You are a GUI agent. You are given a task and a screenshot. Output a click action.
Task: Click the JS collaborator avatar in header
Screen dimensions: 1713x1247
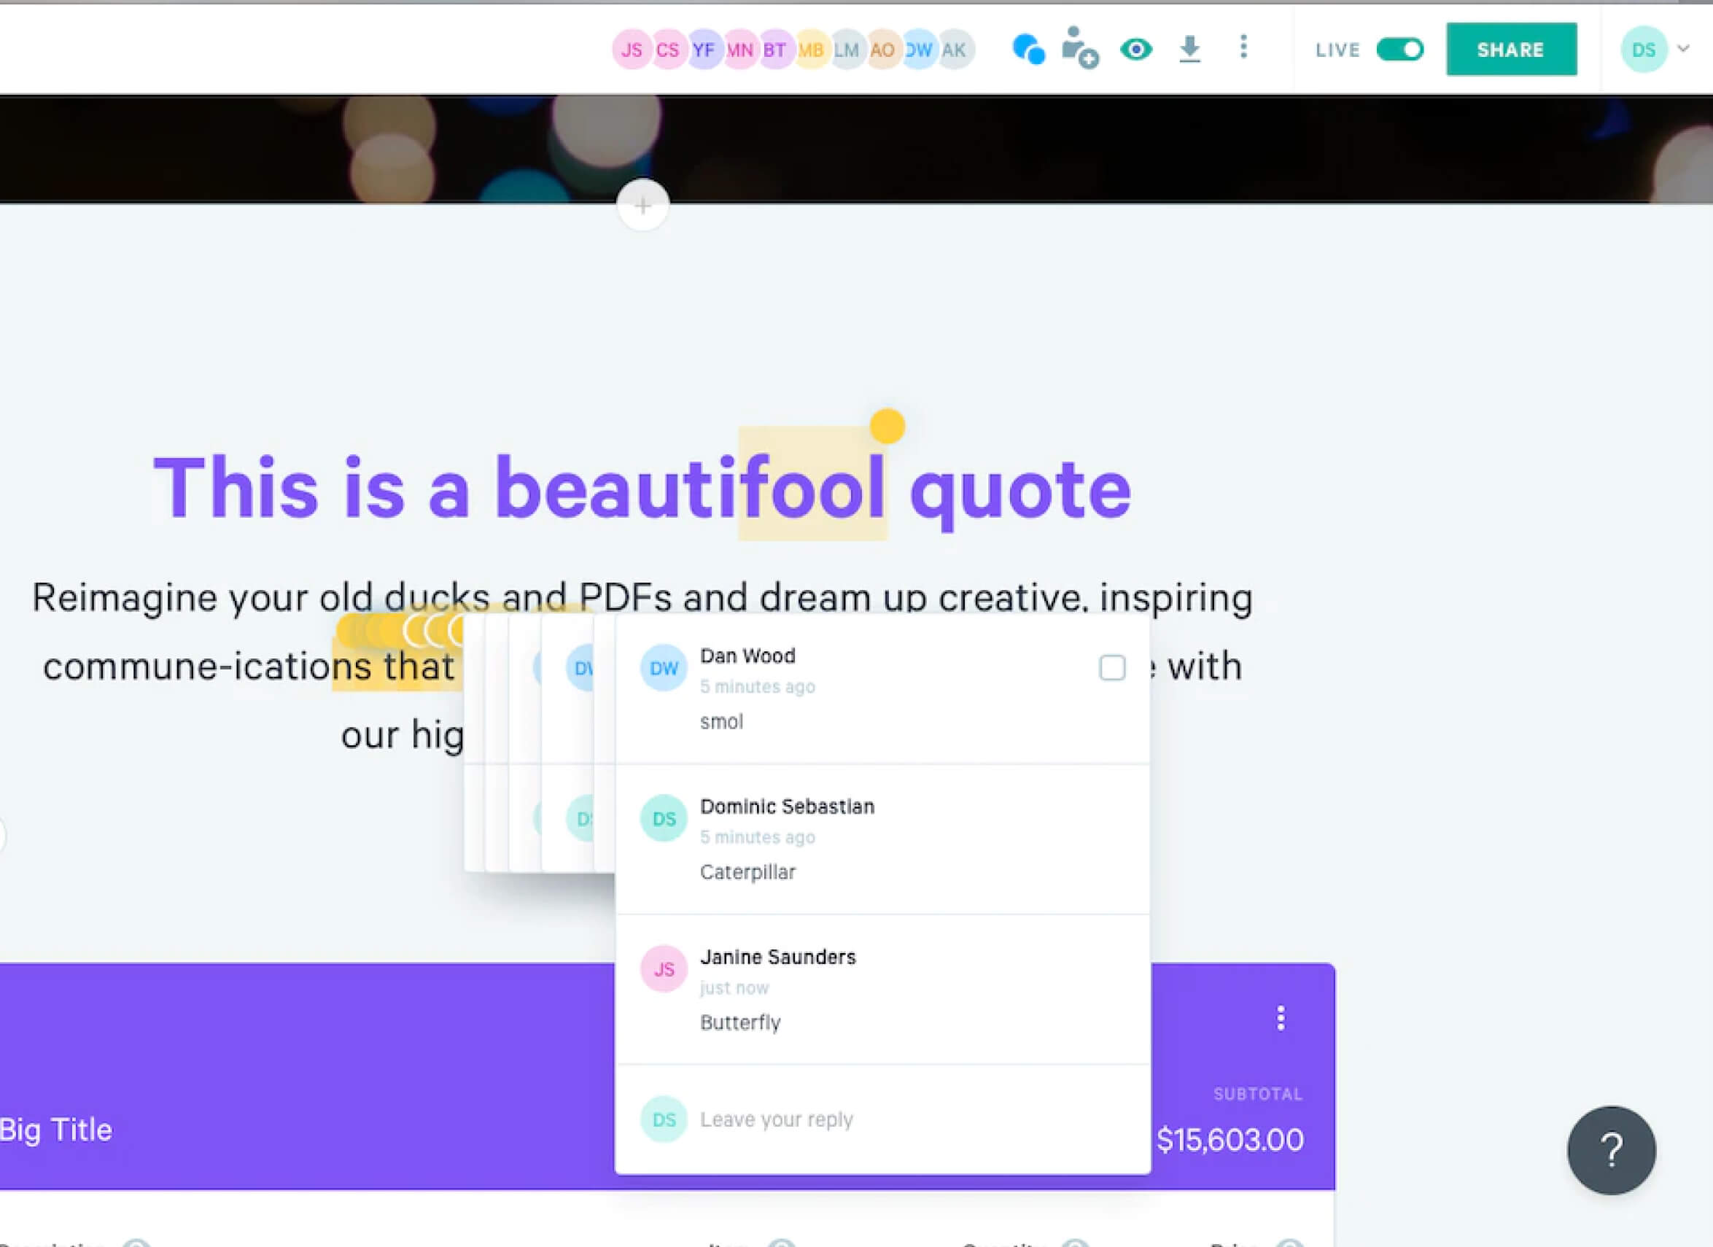pyautogui.click(x=632, y=50)
